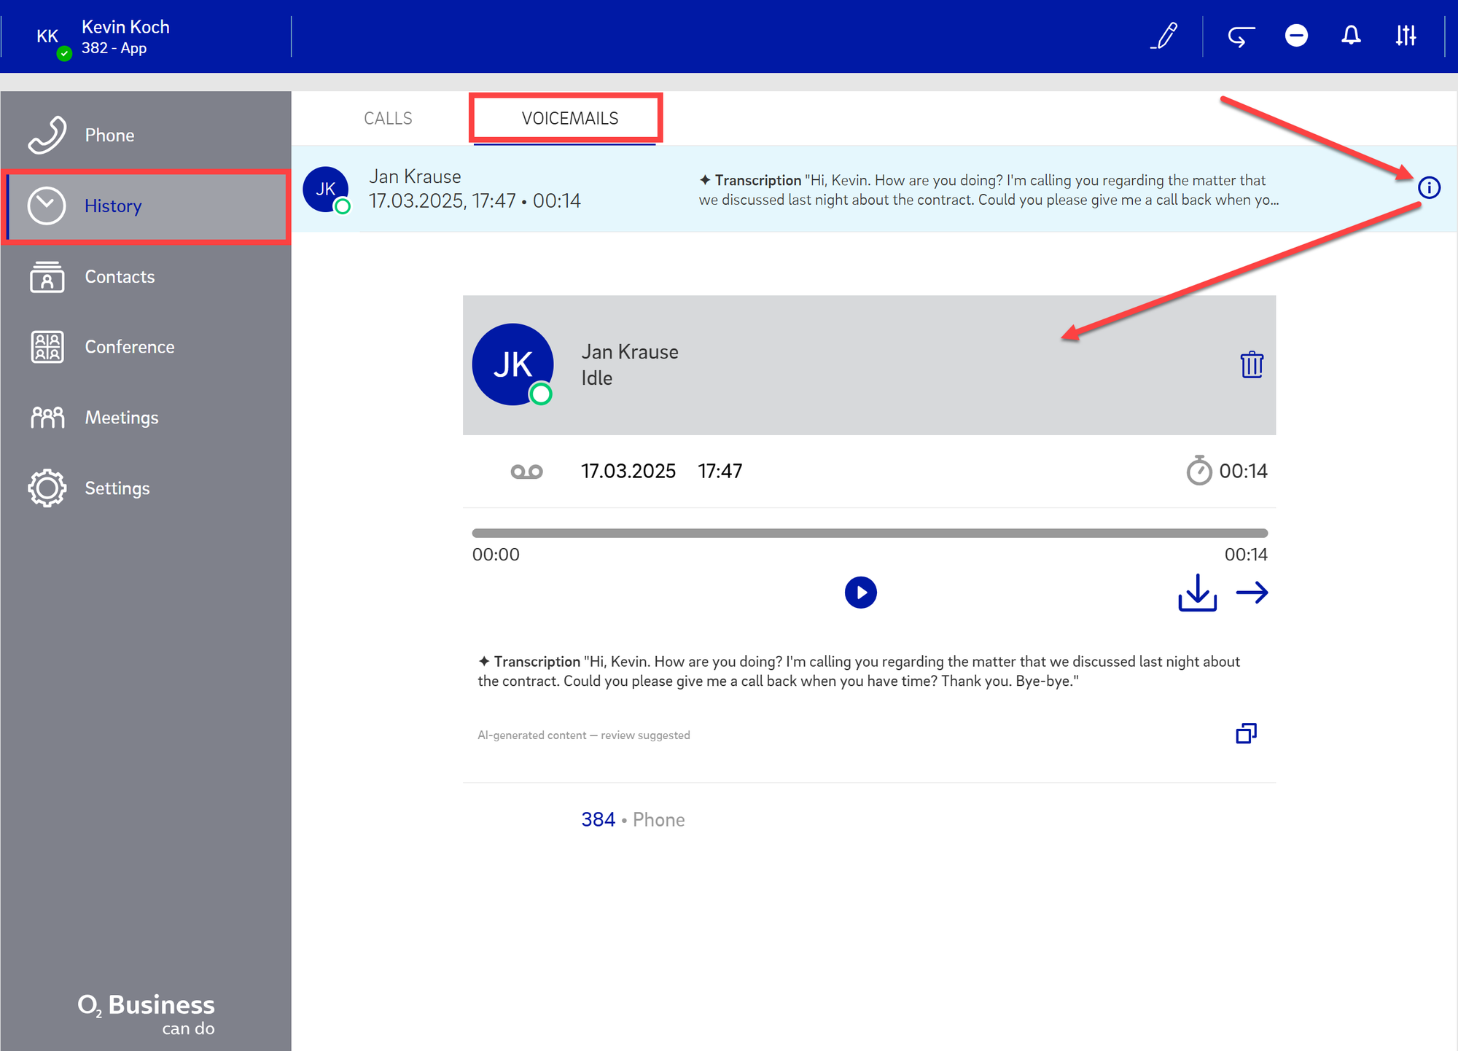
Task: Open Contacts in sidebar
Action: 120,277
